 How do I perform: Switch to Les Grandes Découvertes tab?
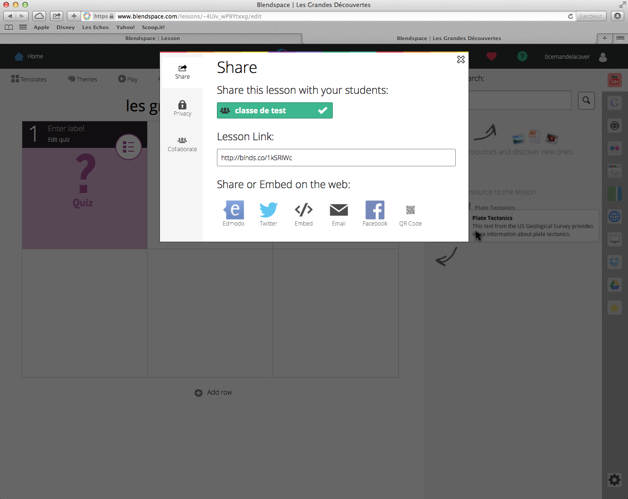click(449, 38)
